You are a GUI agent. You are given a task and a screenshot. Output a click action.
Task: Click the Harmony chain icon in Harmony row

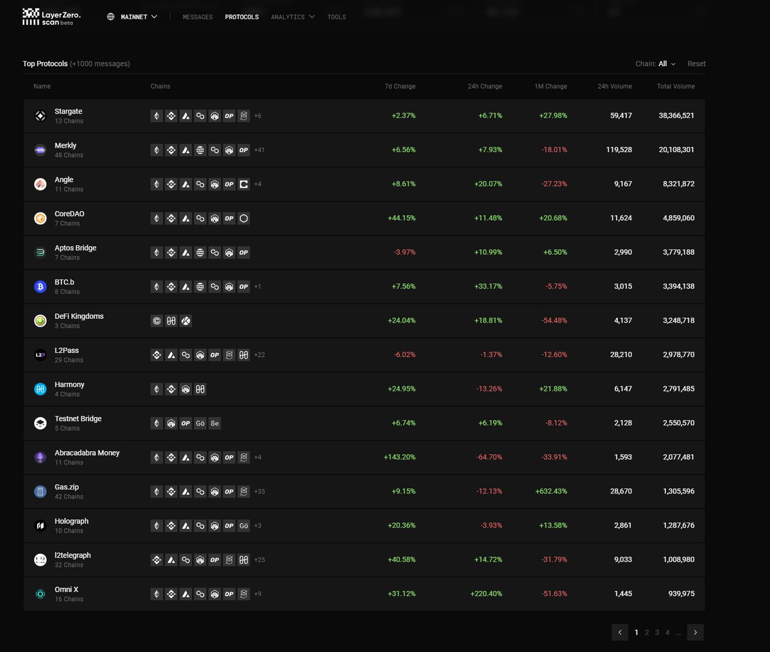(200, 389)
